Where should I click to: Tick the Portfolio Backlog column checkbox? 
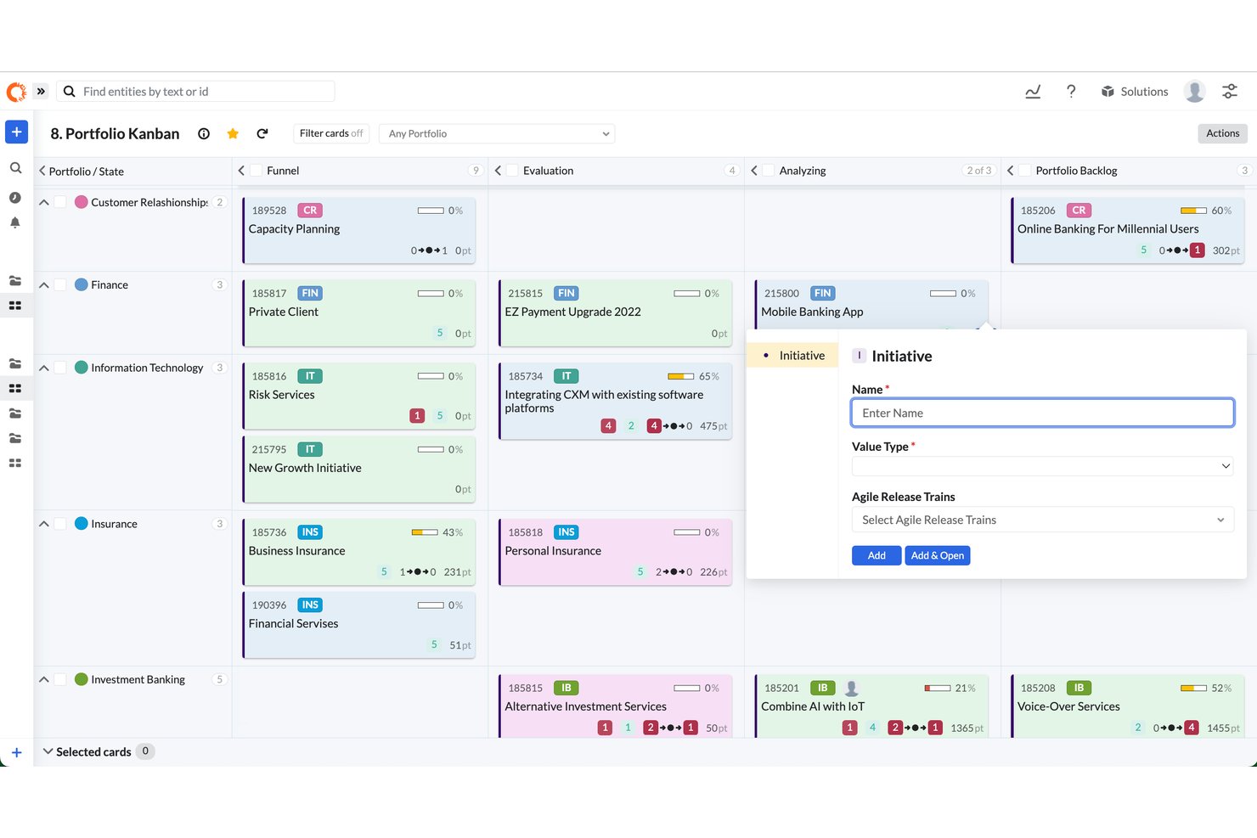click(1025, 171)
